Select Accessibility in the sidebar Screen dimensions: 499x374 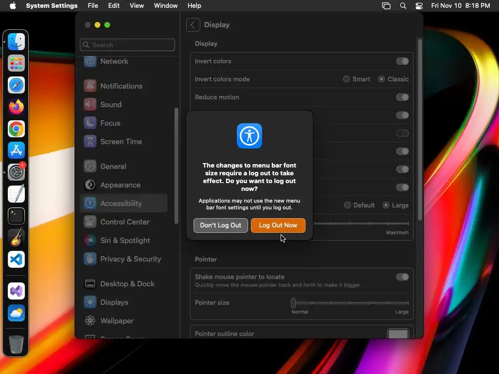[x=124, y=203]
